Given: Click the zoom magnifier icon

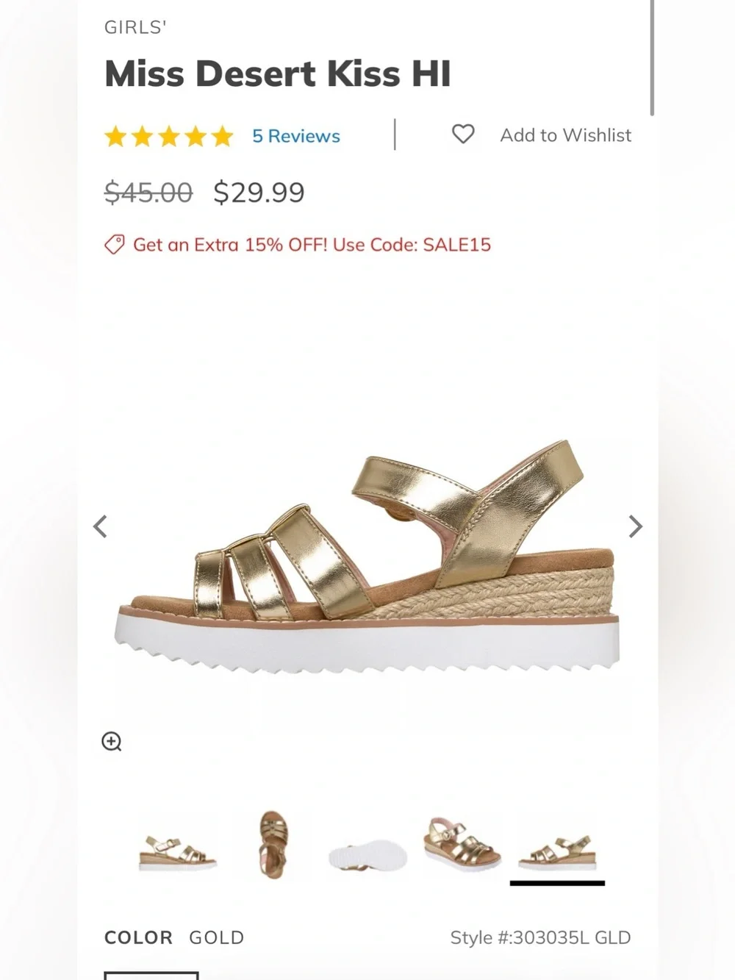Looking at the screenshot, I should coord(112,742).
